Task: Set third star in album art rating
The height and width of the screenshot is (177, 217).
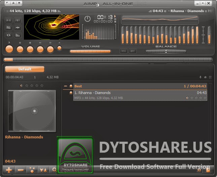Action: coord(32,86)
